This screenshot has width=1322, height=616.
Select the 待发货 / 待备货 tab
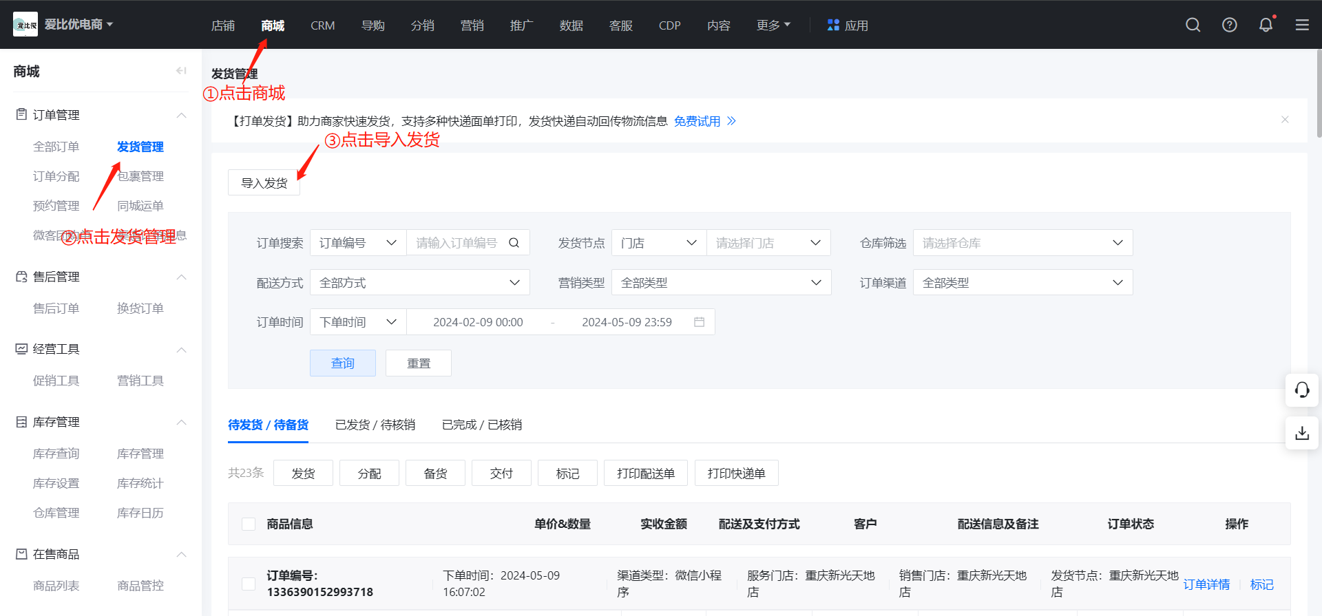pyautogui.click(x=269, y=425)
